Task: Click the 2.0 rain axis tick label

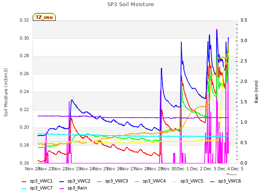Action: [x=244, y=82]
